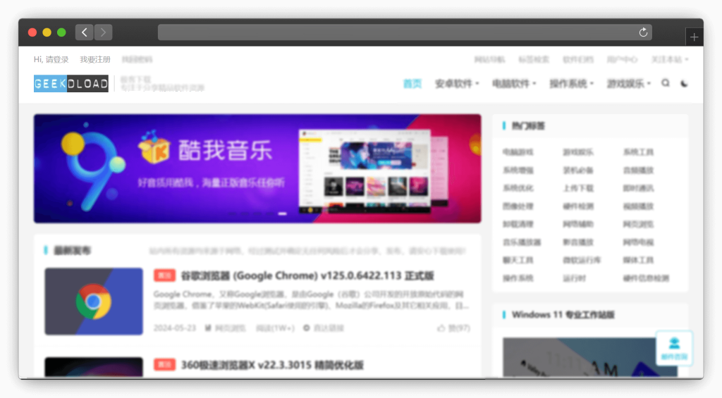Click the 网络辅助 hot tag

pos(578,224)
